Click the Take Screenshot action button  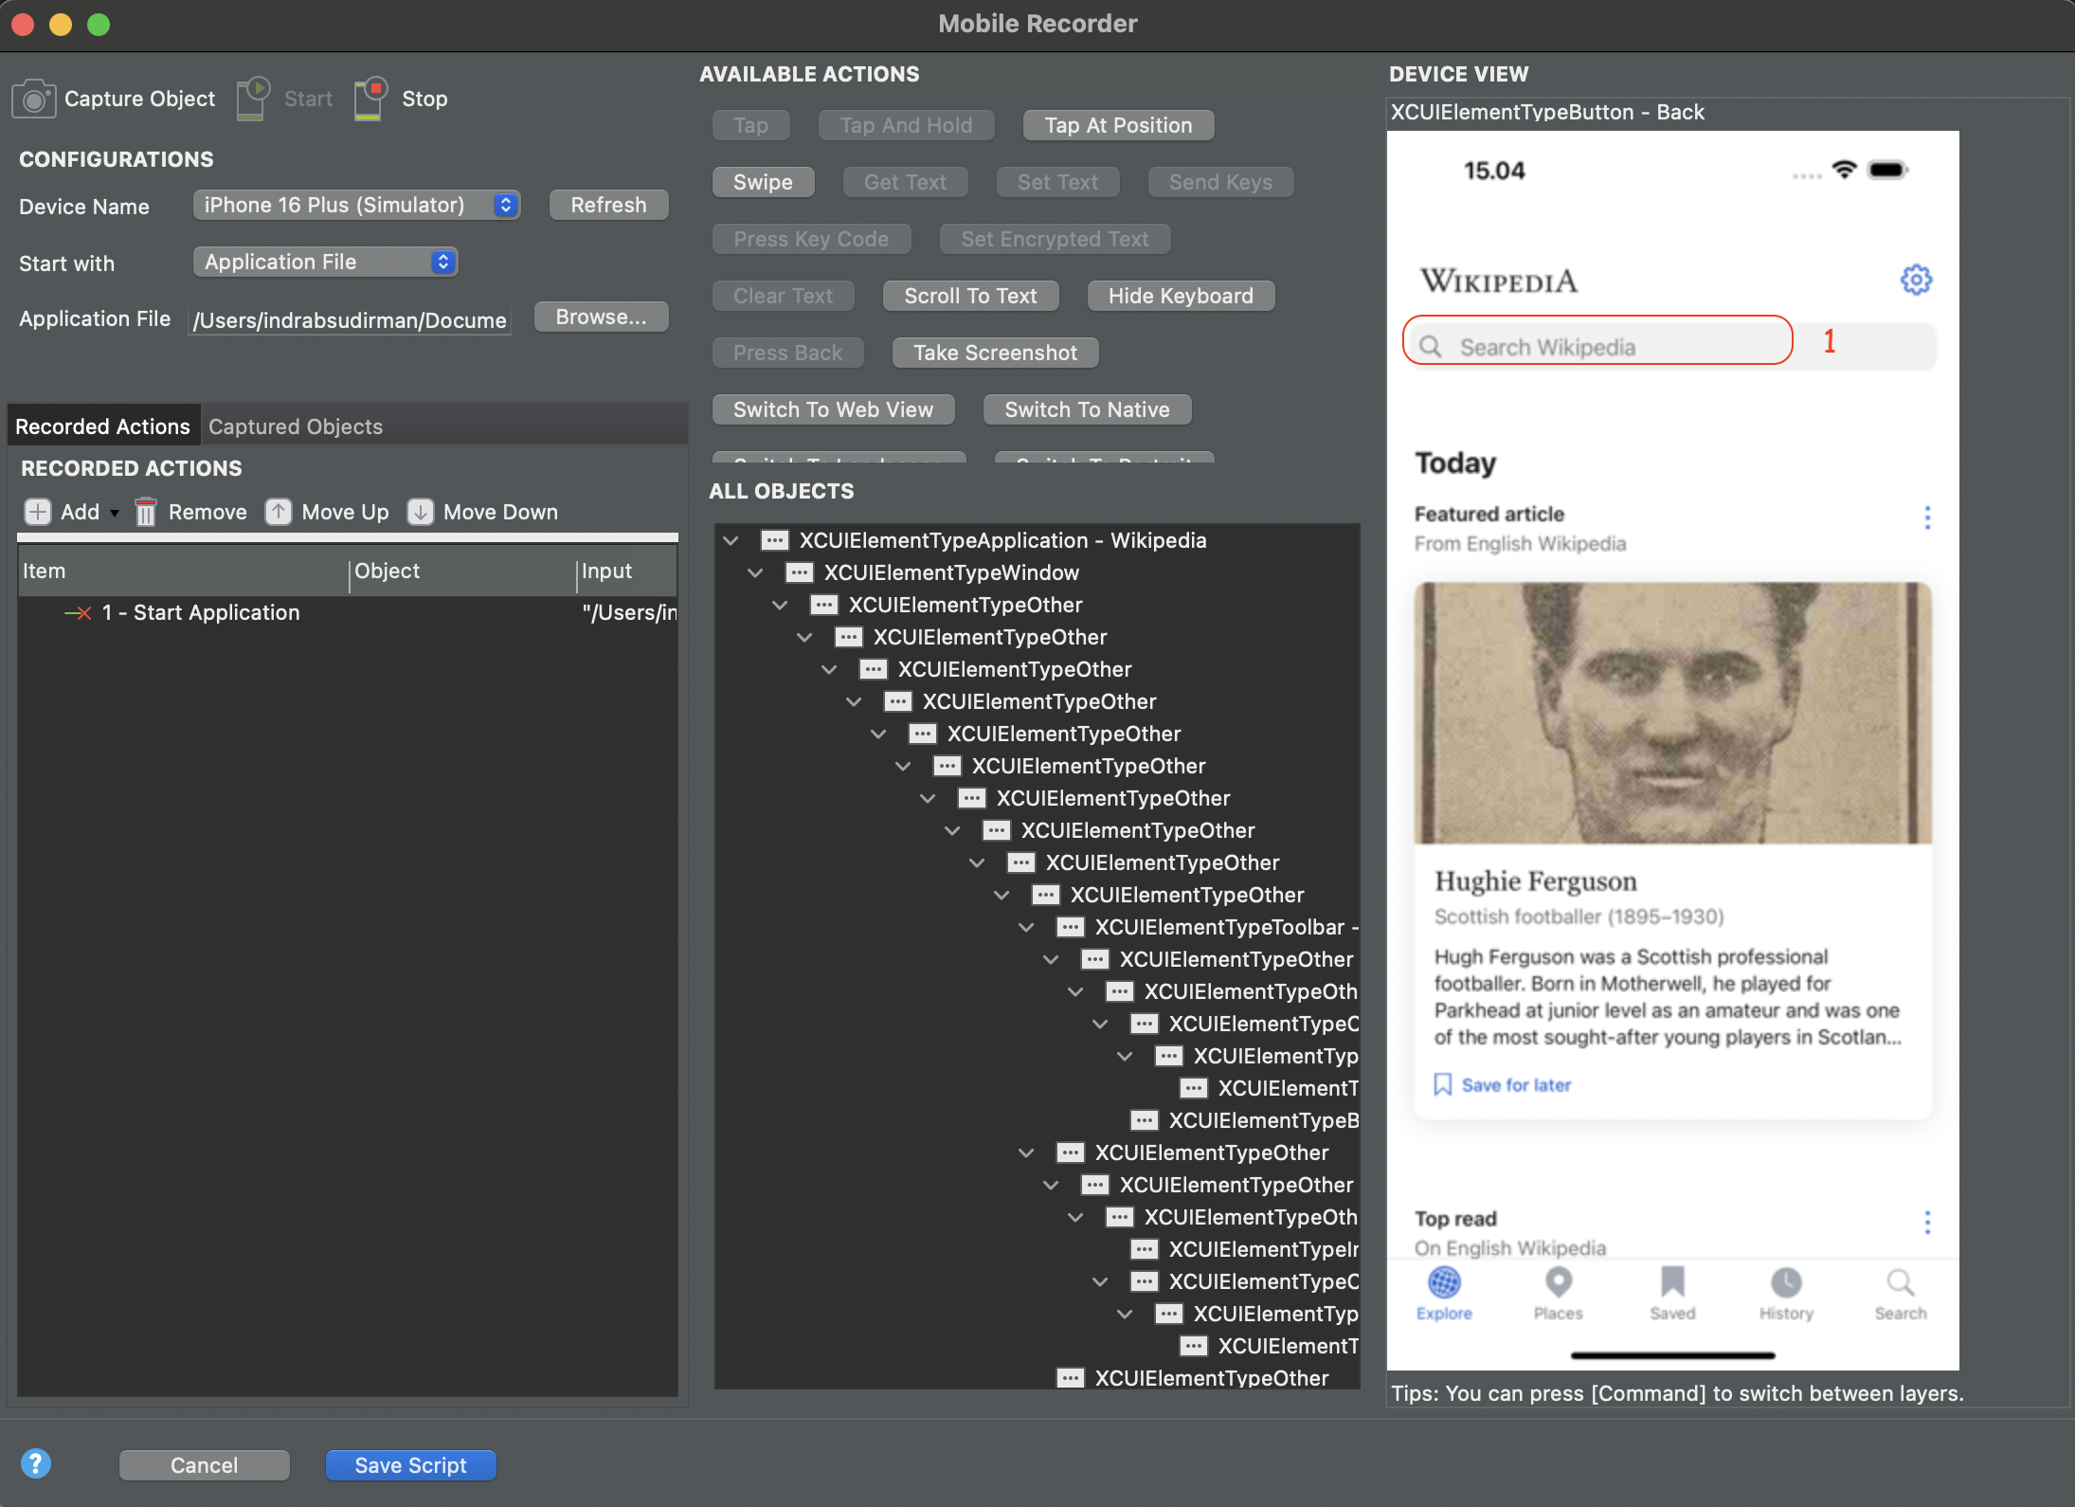coord(995,353)
